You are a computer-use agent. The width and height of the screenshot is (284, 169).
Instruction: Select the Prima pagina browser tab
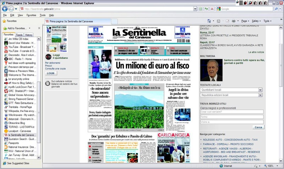click(78, 21)
